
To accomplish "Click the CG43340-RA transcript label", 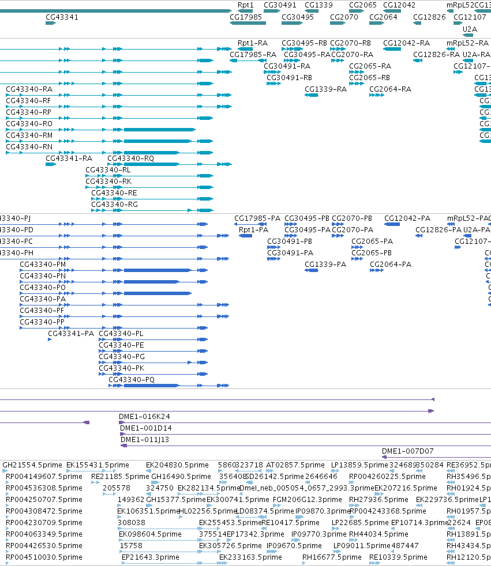I will tap(29, 89).
